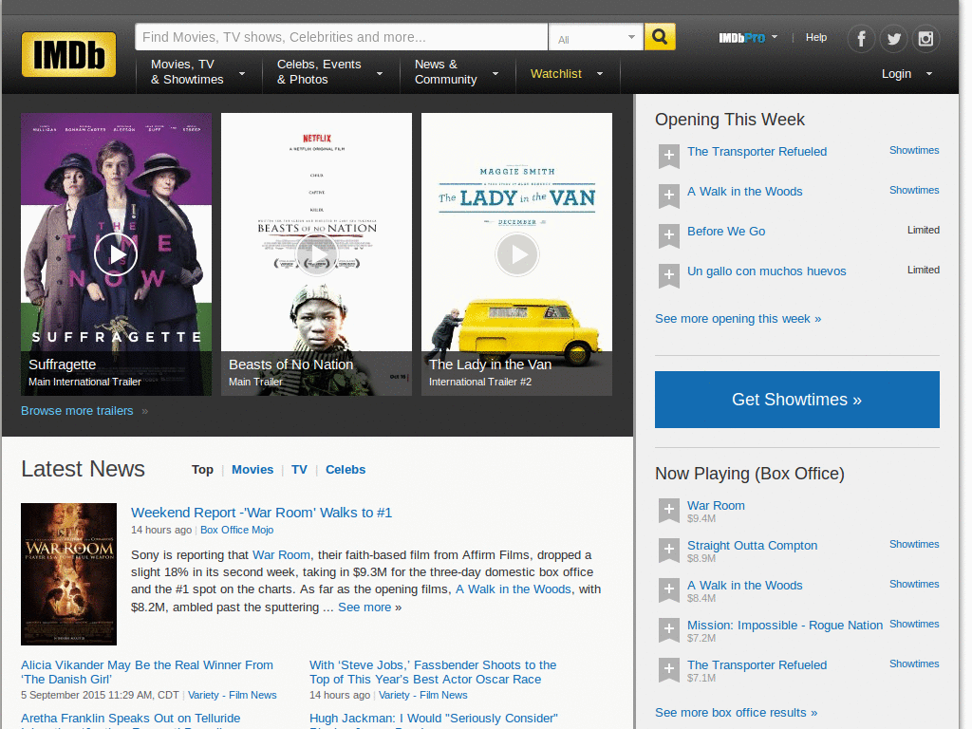This screenshot has height=729, width=972.
Task: Open the IMDbPro dropdown
Action: tap(748, 38)
